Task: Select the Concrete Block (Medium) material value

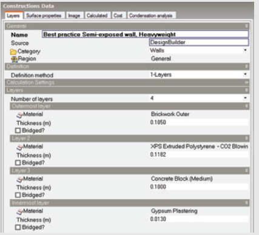Action: coord(182,179)
